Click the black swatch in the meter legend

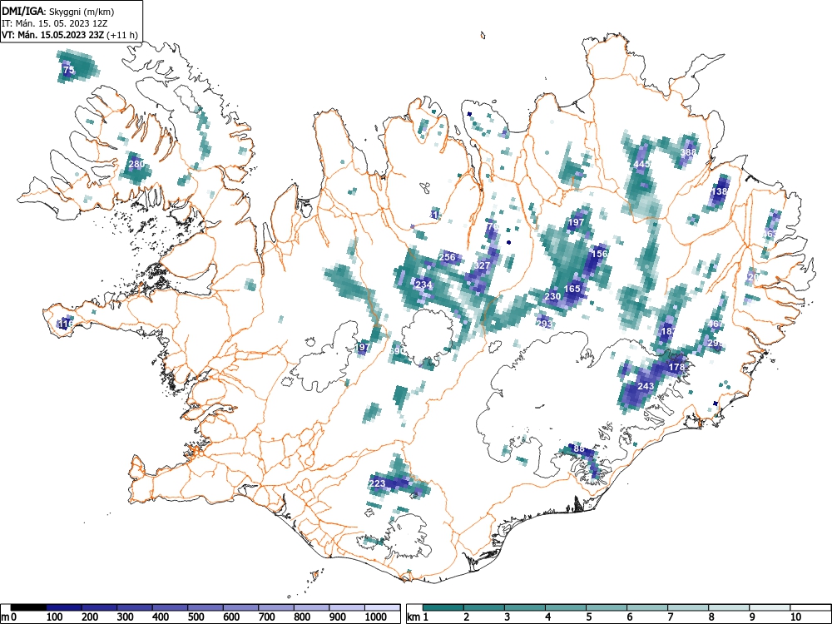(28, 607)
